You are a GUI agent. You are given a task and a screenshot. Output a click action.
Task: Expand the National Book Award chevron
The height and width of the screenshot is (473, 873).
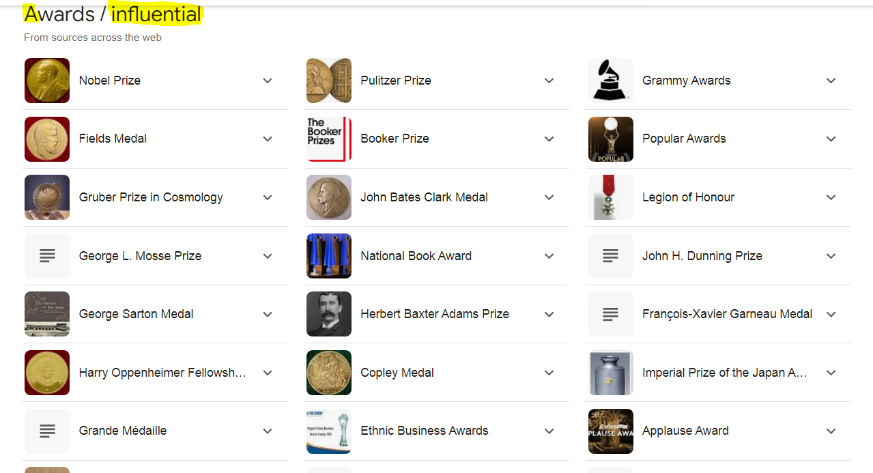pos(549,256)
